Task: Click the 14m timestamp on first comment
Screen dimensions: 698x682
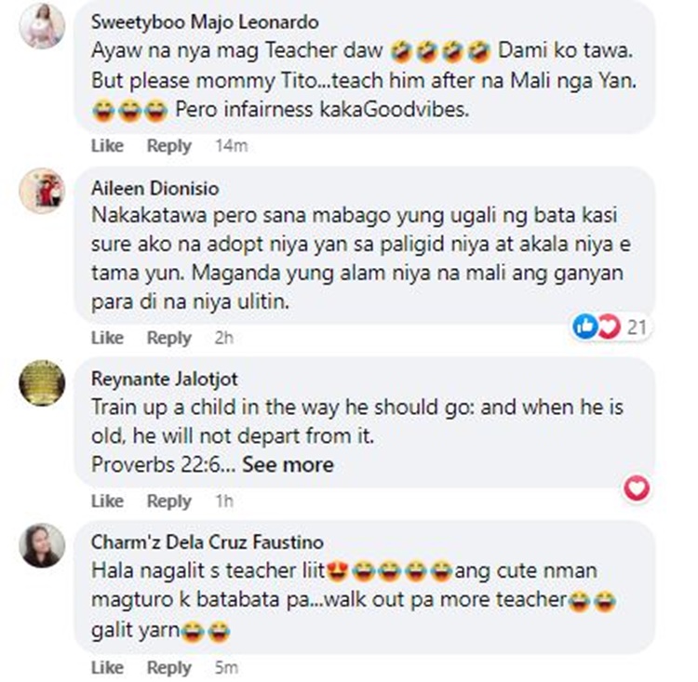Action: (232, 145)
